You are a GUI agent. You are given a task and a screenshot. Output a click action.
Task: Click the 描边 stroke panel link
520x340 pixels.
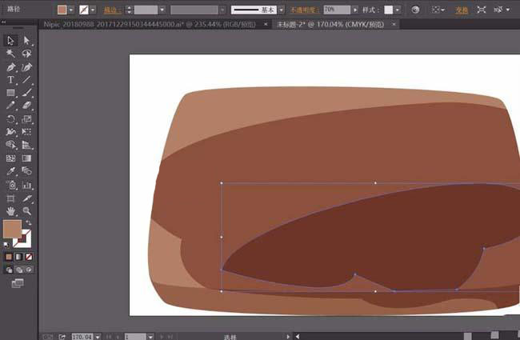[111, 10]
